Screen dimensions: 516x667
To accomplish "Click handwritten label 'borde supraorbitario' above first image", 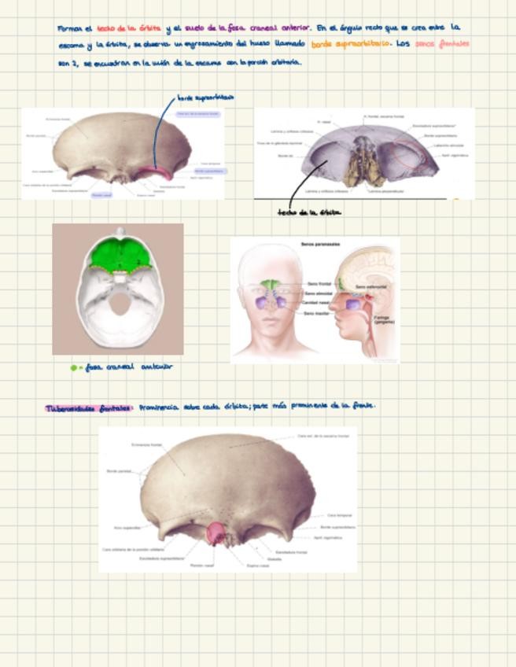I will (x=205, y=98).
